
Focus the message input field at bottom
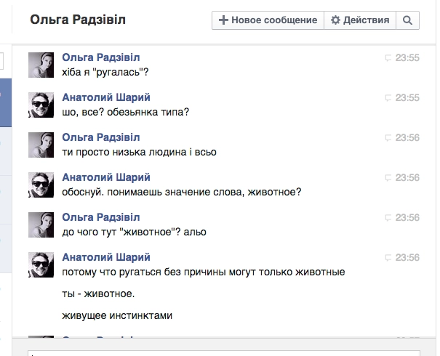[x=218, y=352]
